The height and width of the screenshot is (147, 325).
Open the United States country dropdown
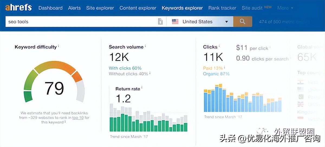pos(200,22)
